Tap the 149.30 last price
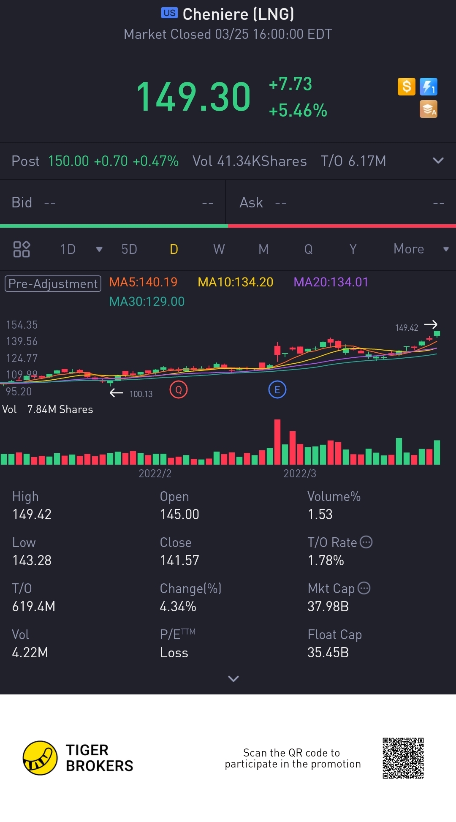This screenshot has width=456, height=822. 193,97
